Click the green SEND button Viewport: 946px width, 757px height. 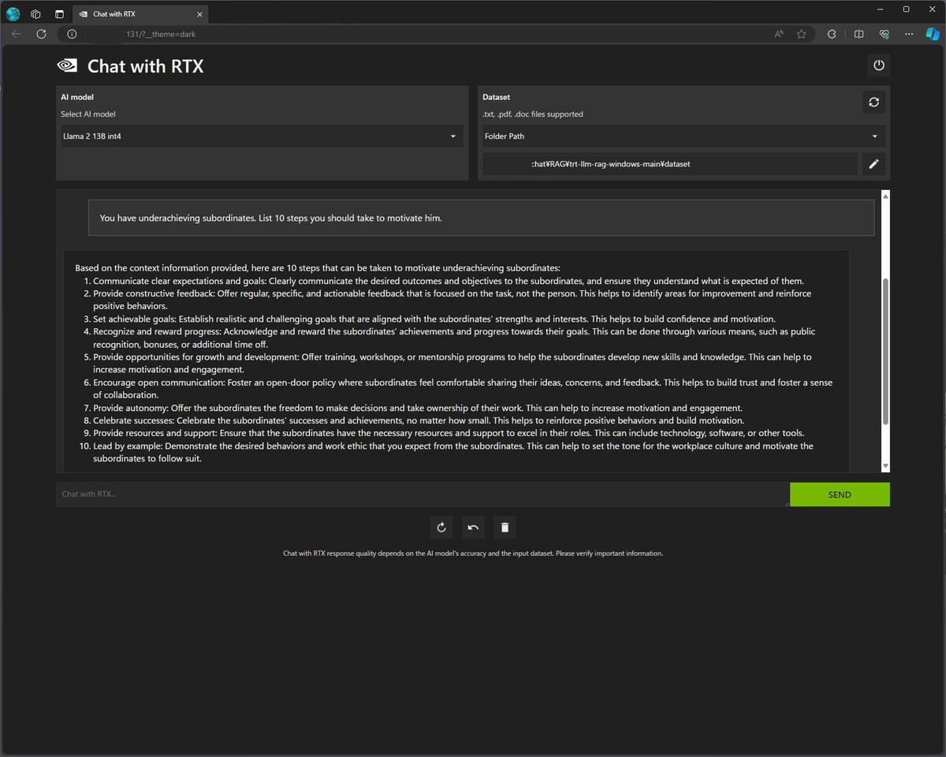pyautogui.click(x=840, y=494)
